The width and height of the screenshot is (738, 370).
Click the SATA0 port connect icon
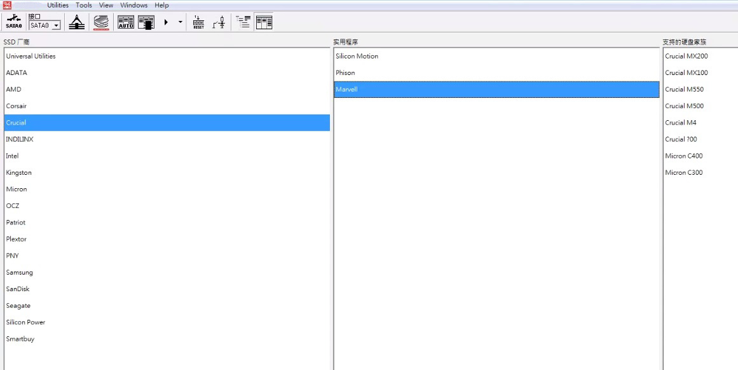[13, 22]
